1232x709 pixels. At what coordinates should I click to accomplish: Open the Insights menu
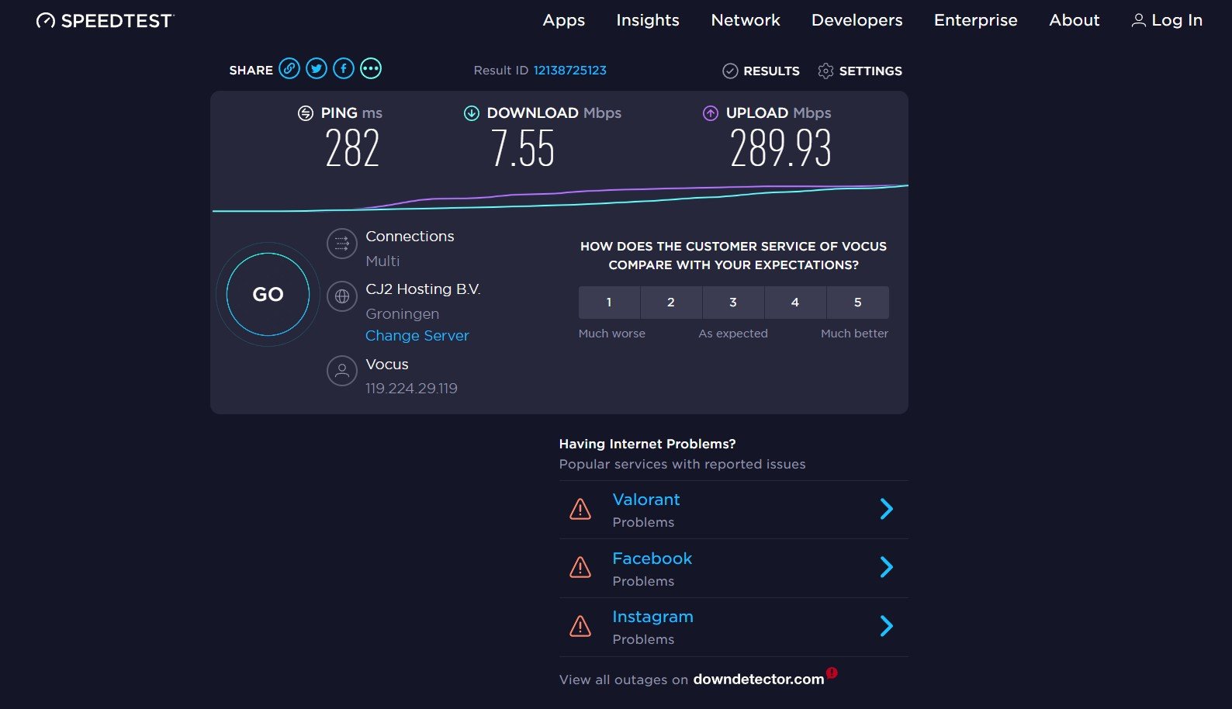pos(648,20)
